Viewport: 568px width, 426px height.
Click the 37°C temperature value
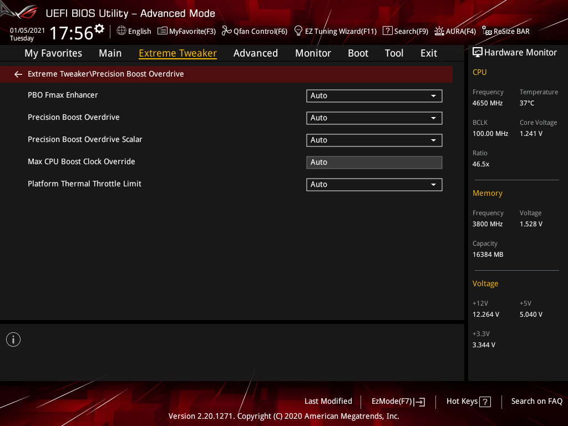pyautogui.click(x=527, y=103)
